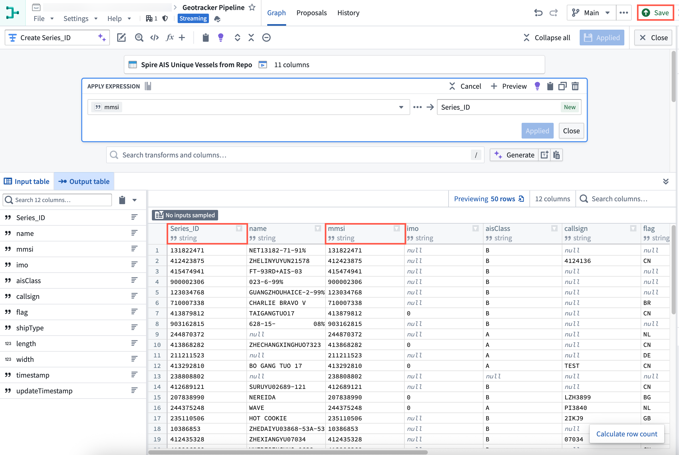Select the code view icon in transform toolbar
This screenshot has height=455, width=679.
click(x=154, y=38)
